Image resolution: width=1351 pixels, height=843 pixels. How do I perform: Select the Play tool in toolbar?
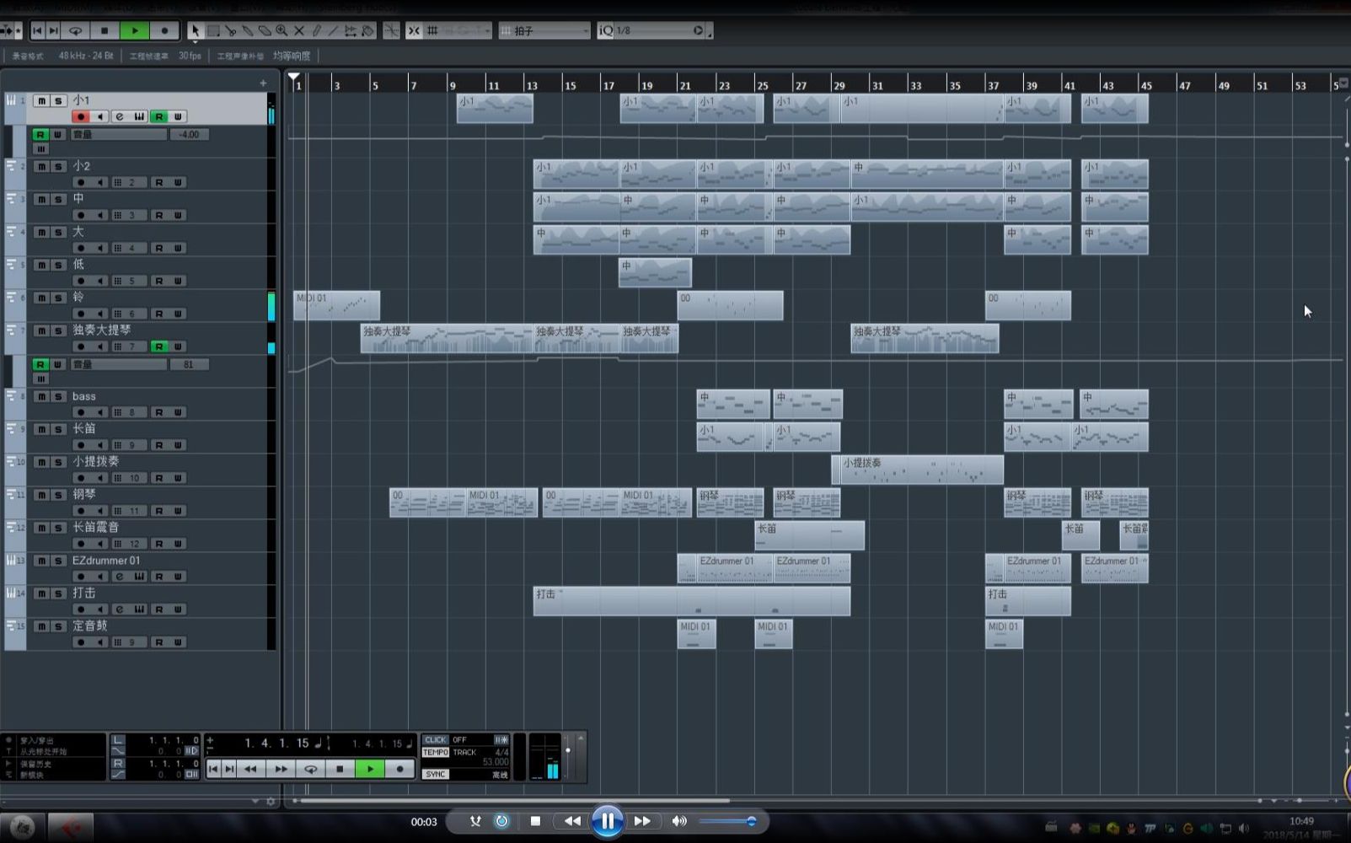click(x=350, y=30)
